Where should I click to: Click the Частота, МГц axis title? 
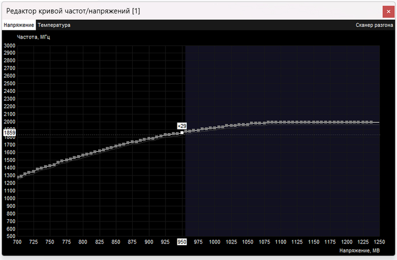tap(33, 37)
